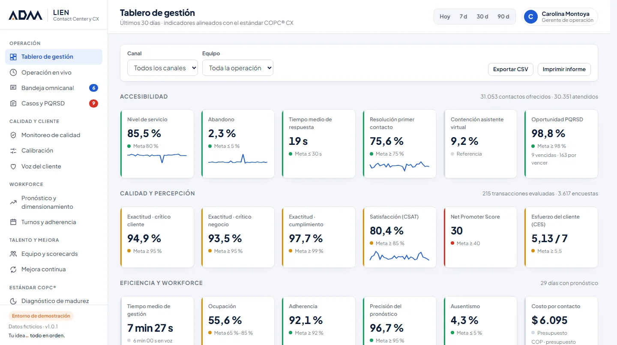The height and width of the screenshot is (345, 617).
Task: Click the grid icon beside Tablero de gestión
Action: tap(13, 57)
